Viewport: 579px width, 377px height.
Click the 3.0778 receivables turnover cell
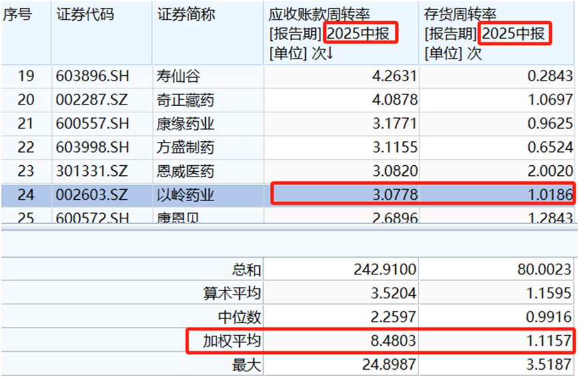point(342,194)
